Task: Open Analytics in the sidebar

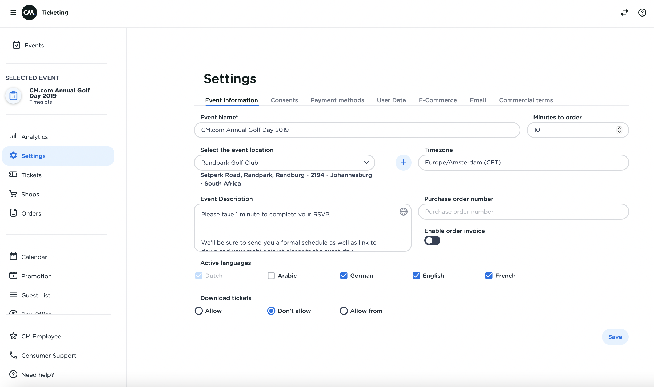Action: point(34,137)
